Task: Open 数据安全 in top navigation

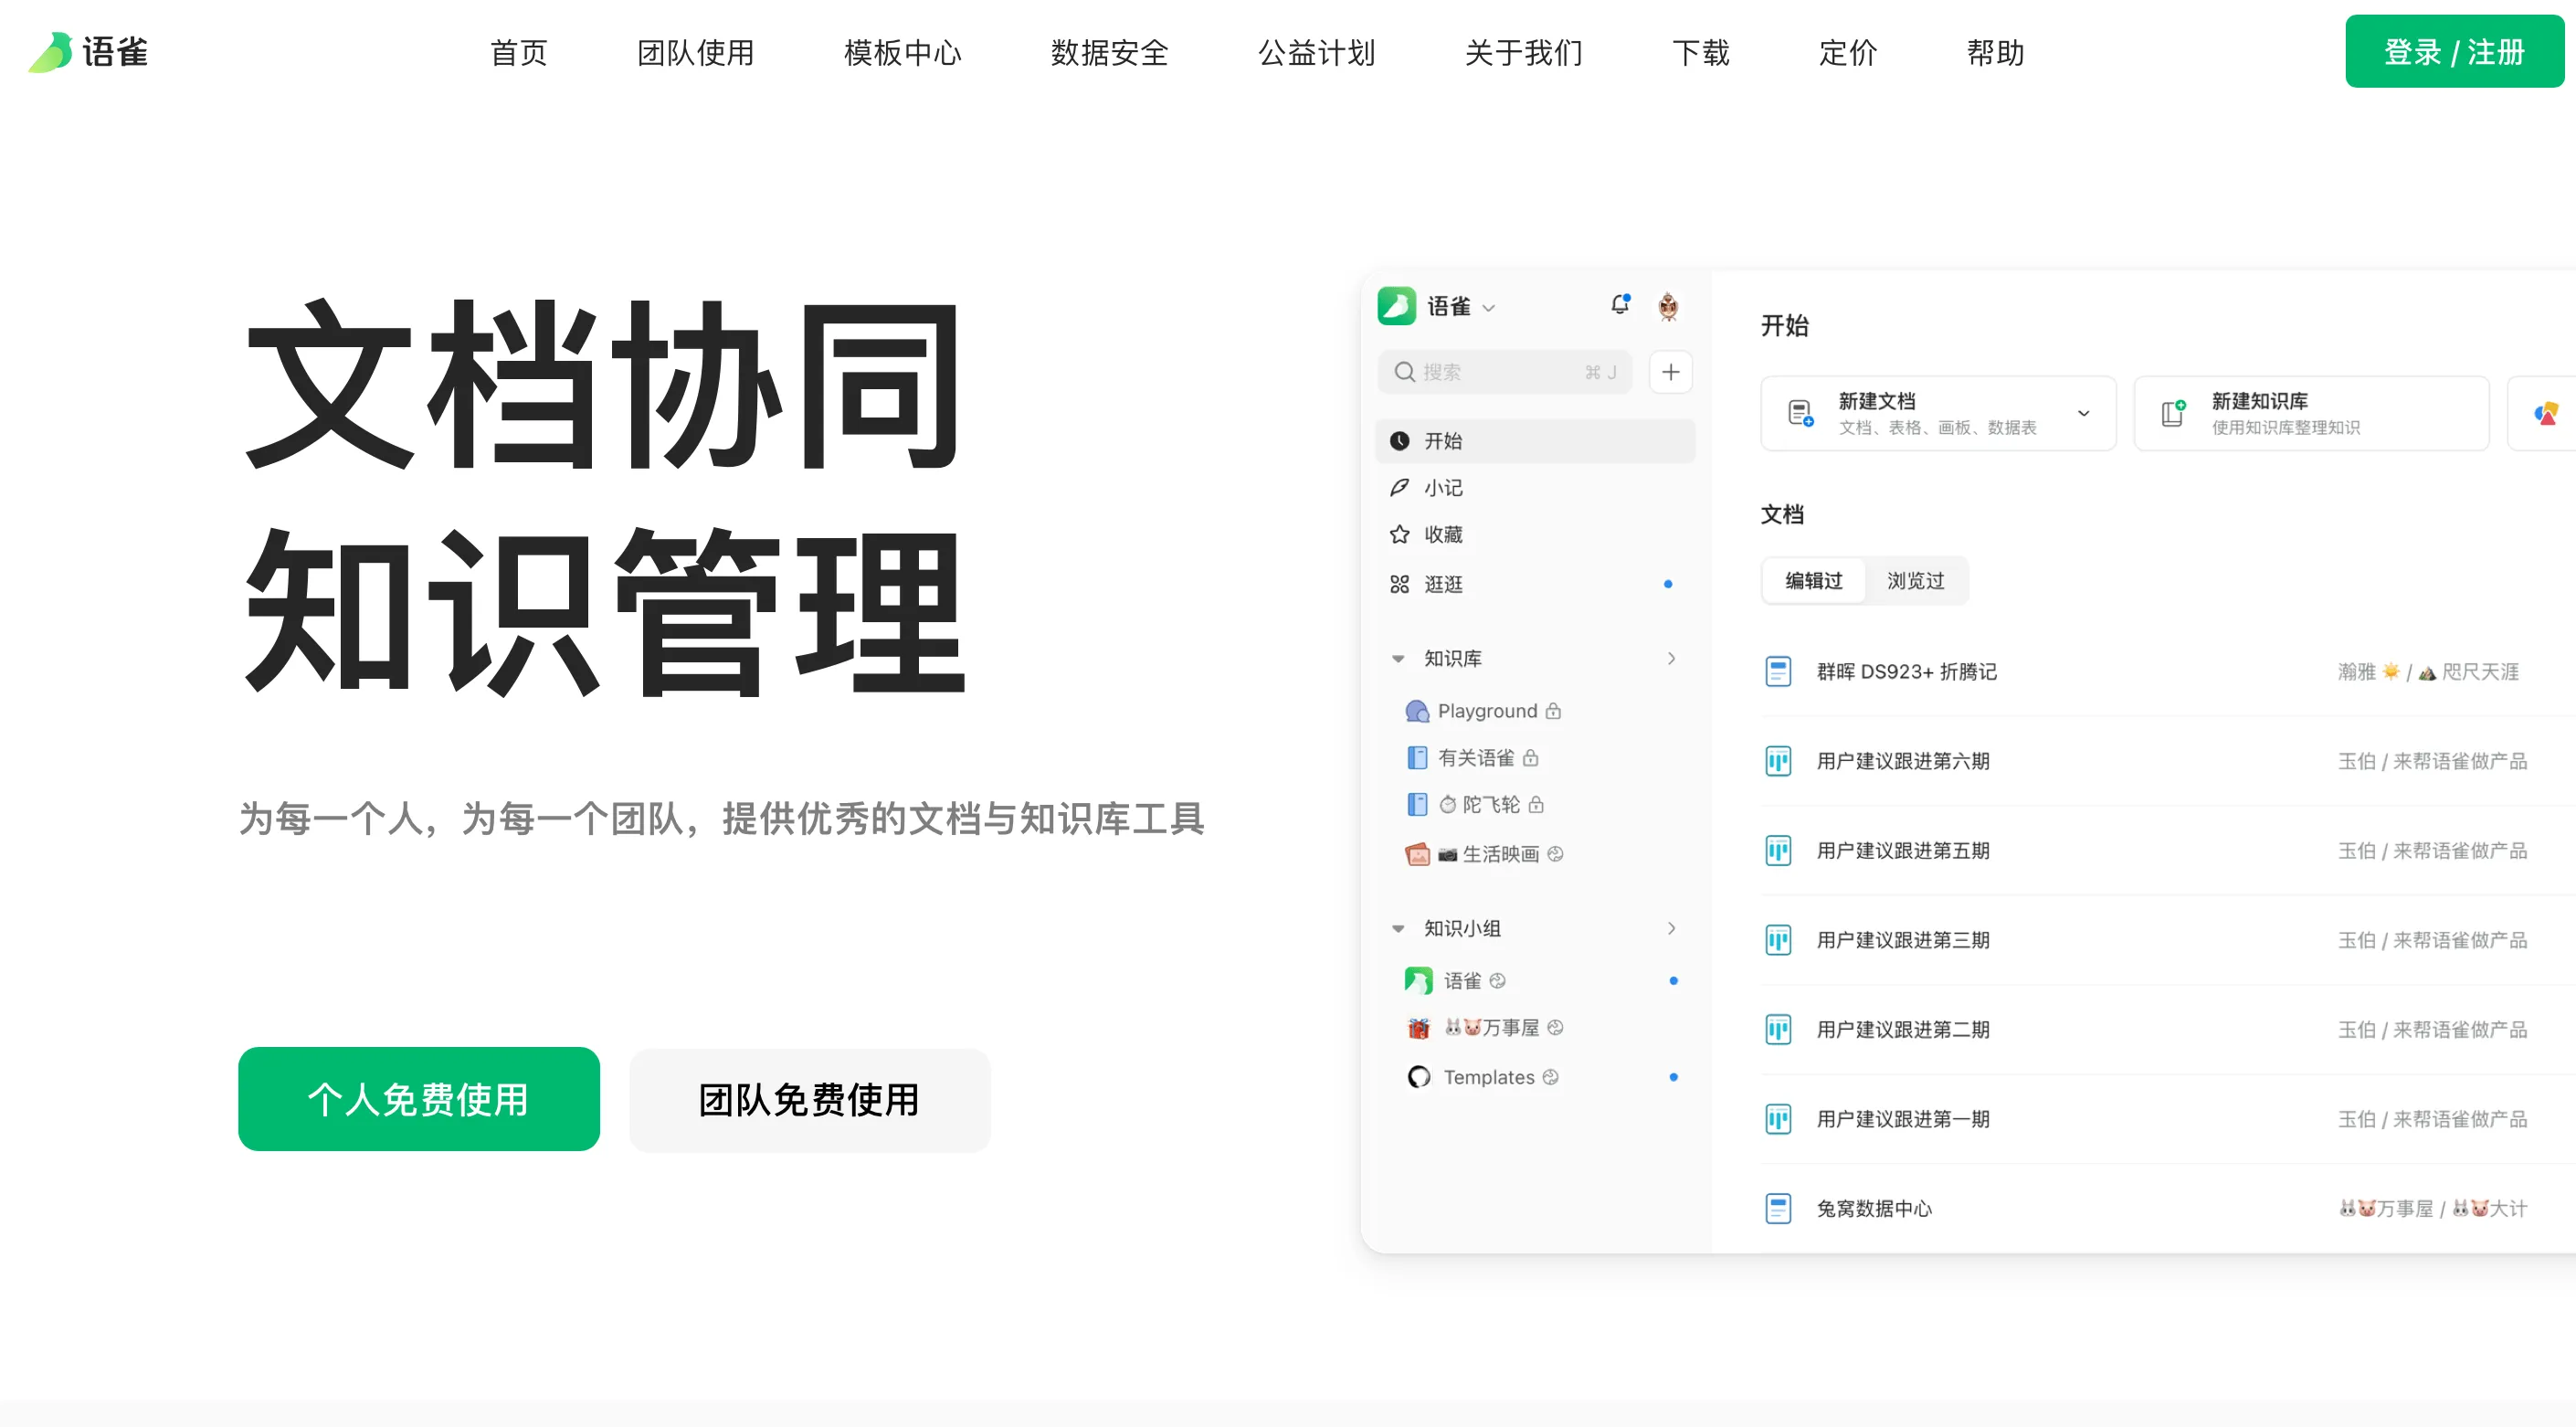Action: point(1110,53)
